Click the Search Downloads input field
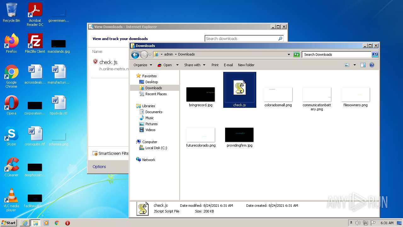The height and width of the screenshot is (227, 403). pos(337,55)
